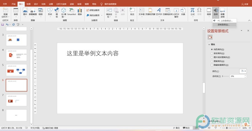The image size is (252, 131).
Task: Select Gradient fill (渐变填充) option
Action: coord(218,53)
